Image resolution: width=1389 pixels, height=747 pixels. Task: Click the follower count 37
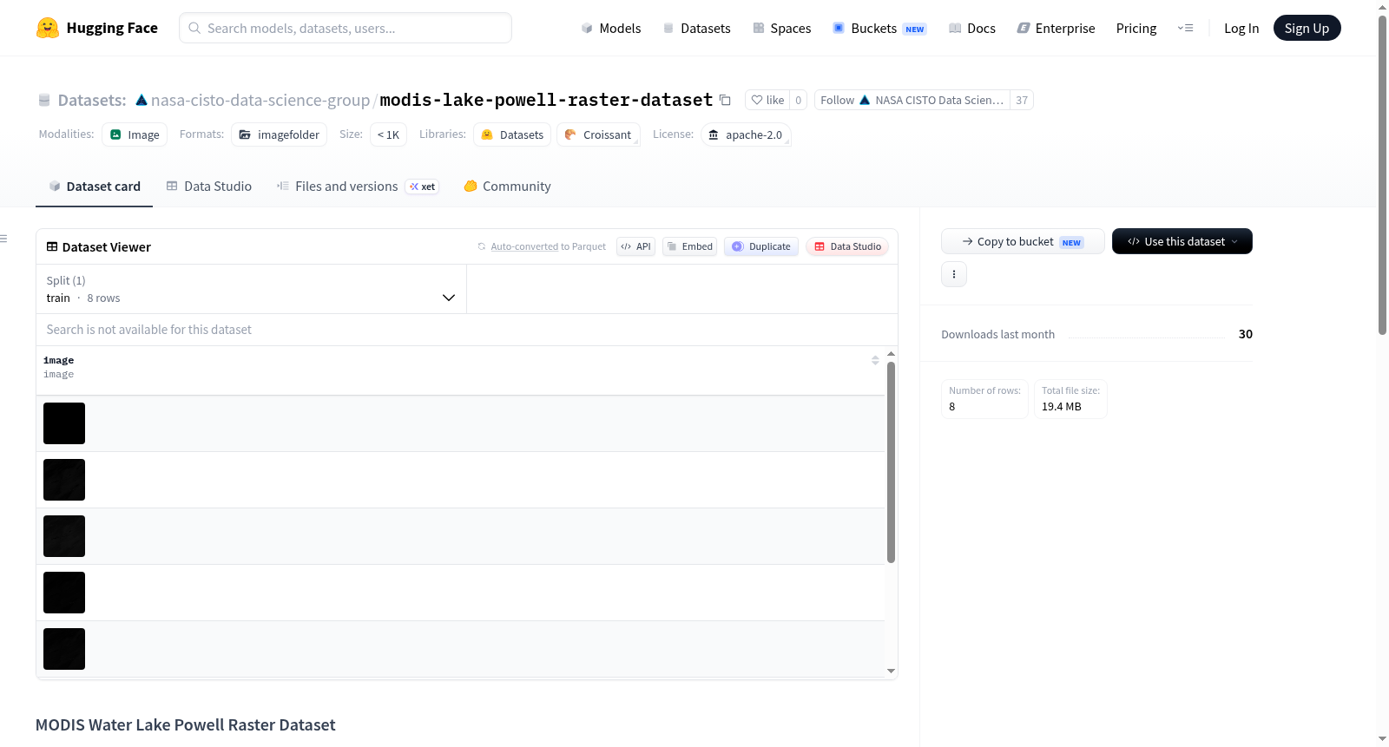coord(1022,100)
